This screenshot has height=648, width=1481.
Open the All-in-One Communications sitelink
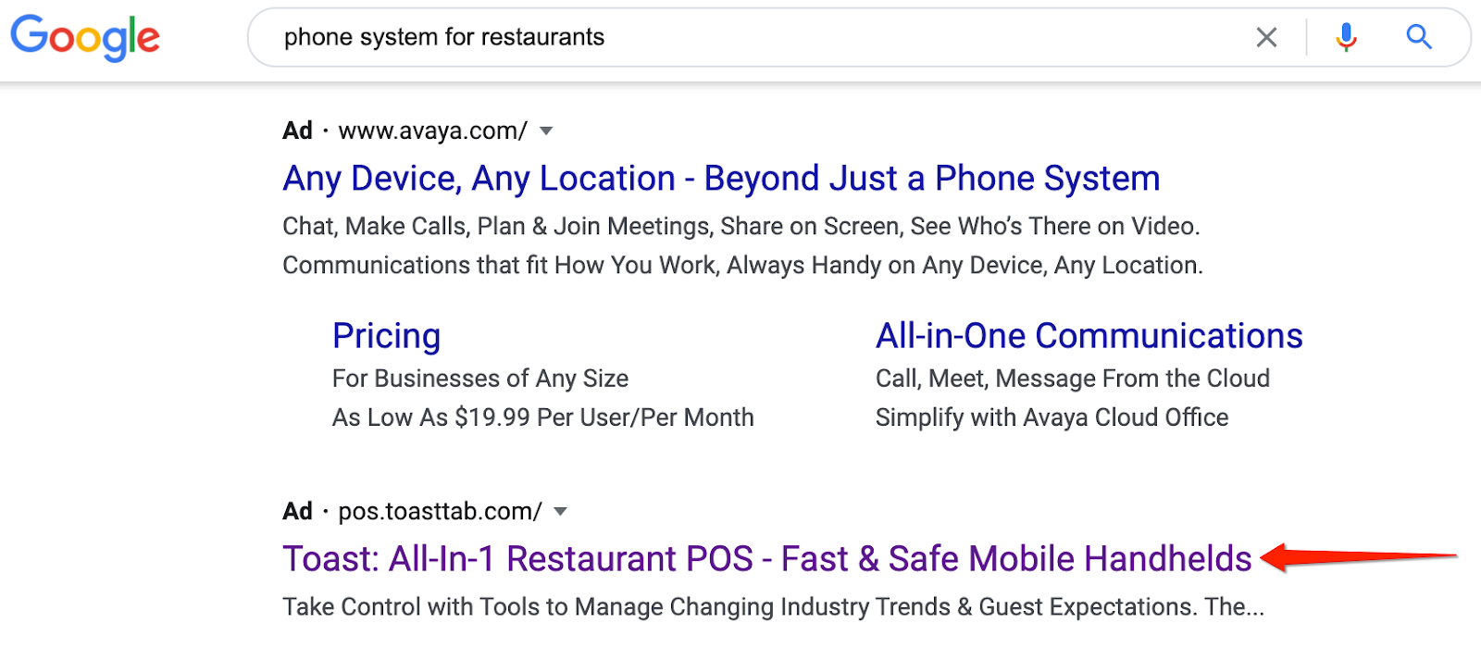1089,336
